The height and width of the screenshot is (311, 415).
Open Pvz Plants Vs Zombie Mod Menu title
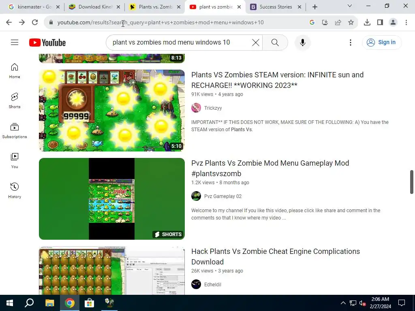[270, 168]
